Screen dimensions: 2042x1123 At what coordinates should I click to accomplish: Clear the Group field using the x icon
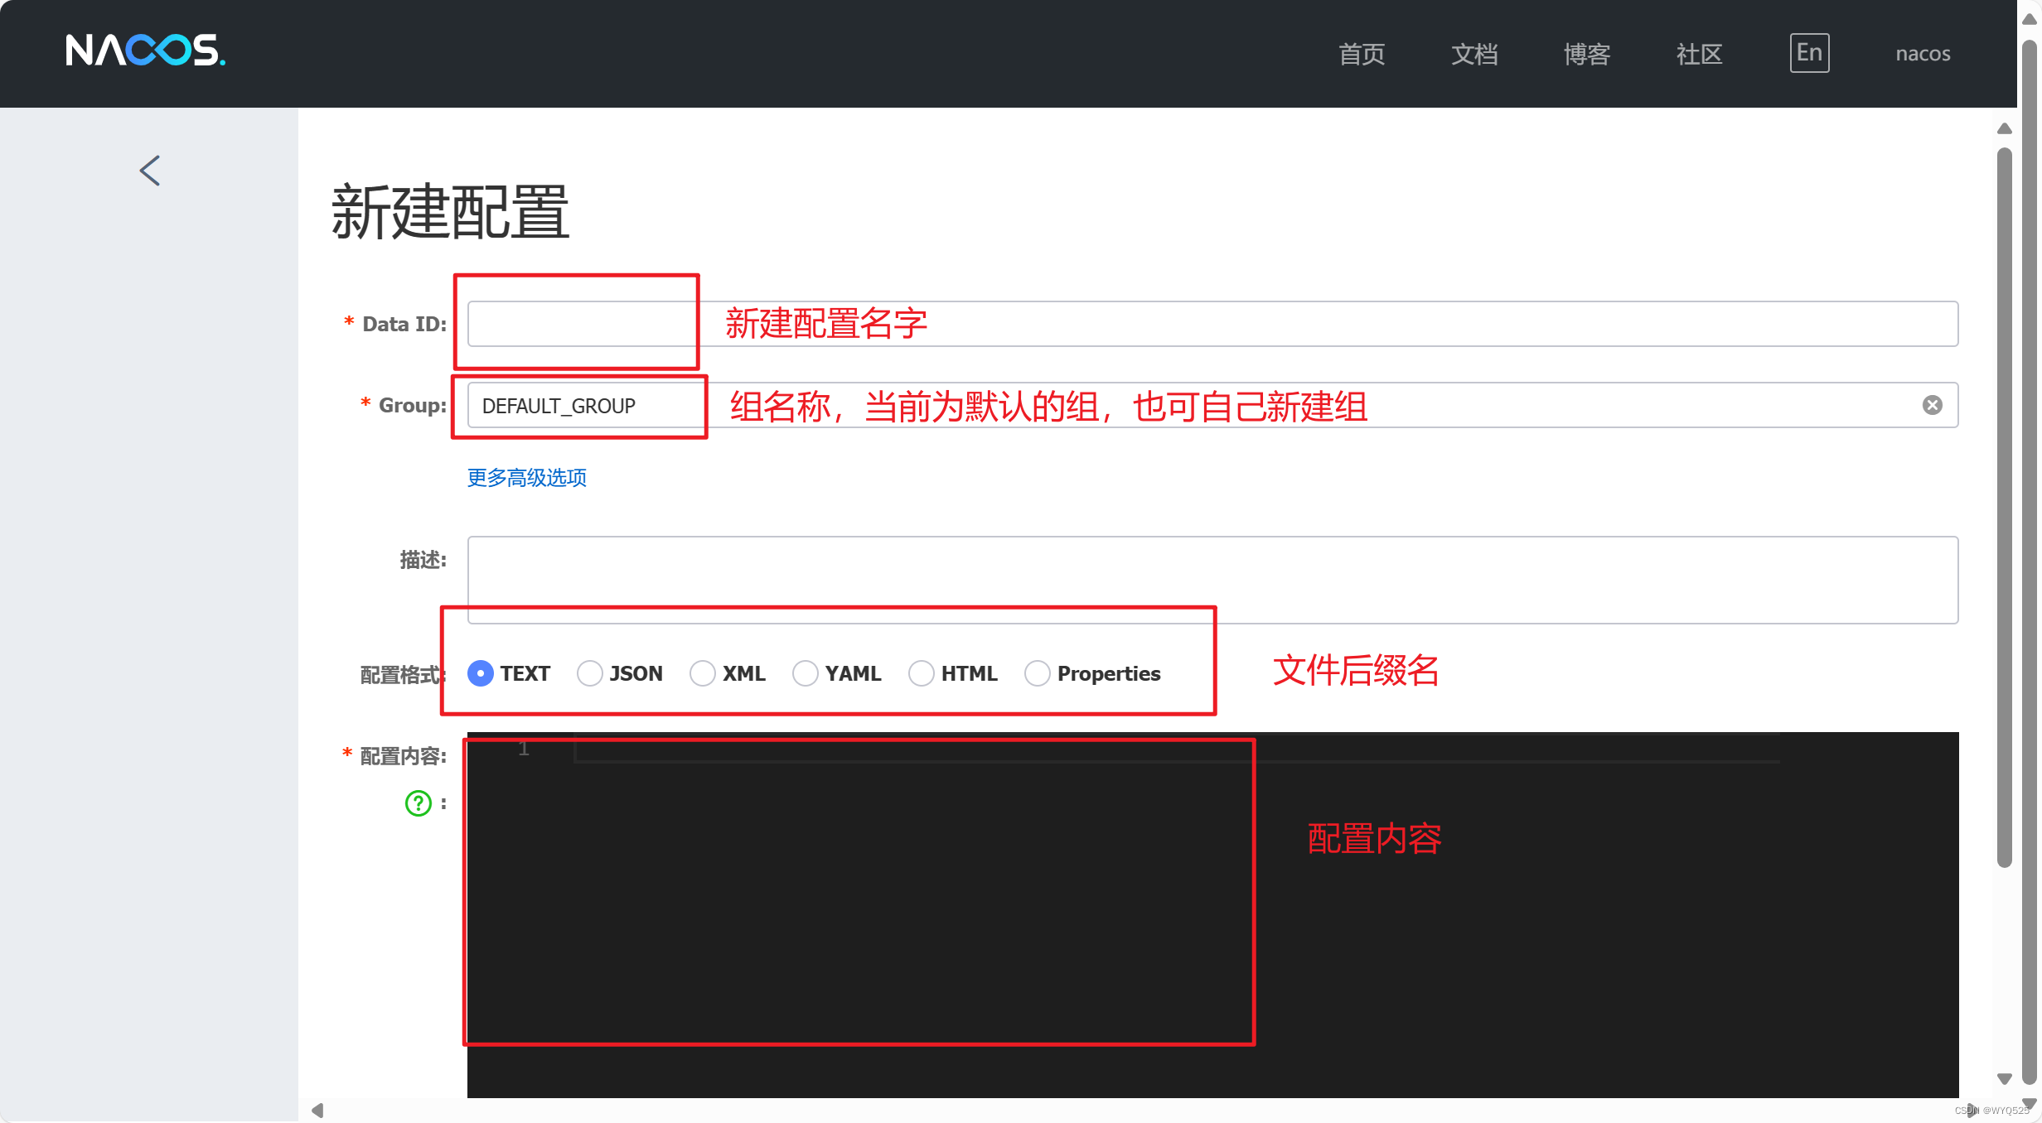1933,405
